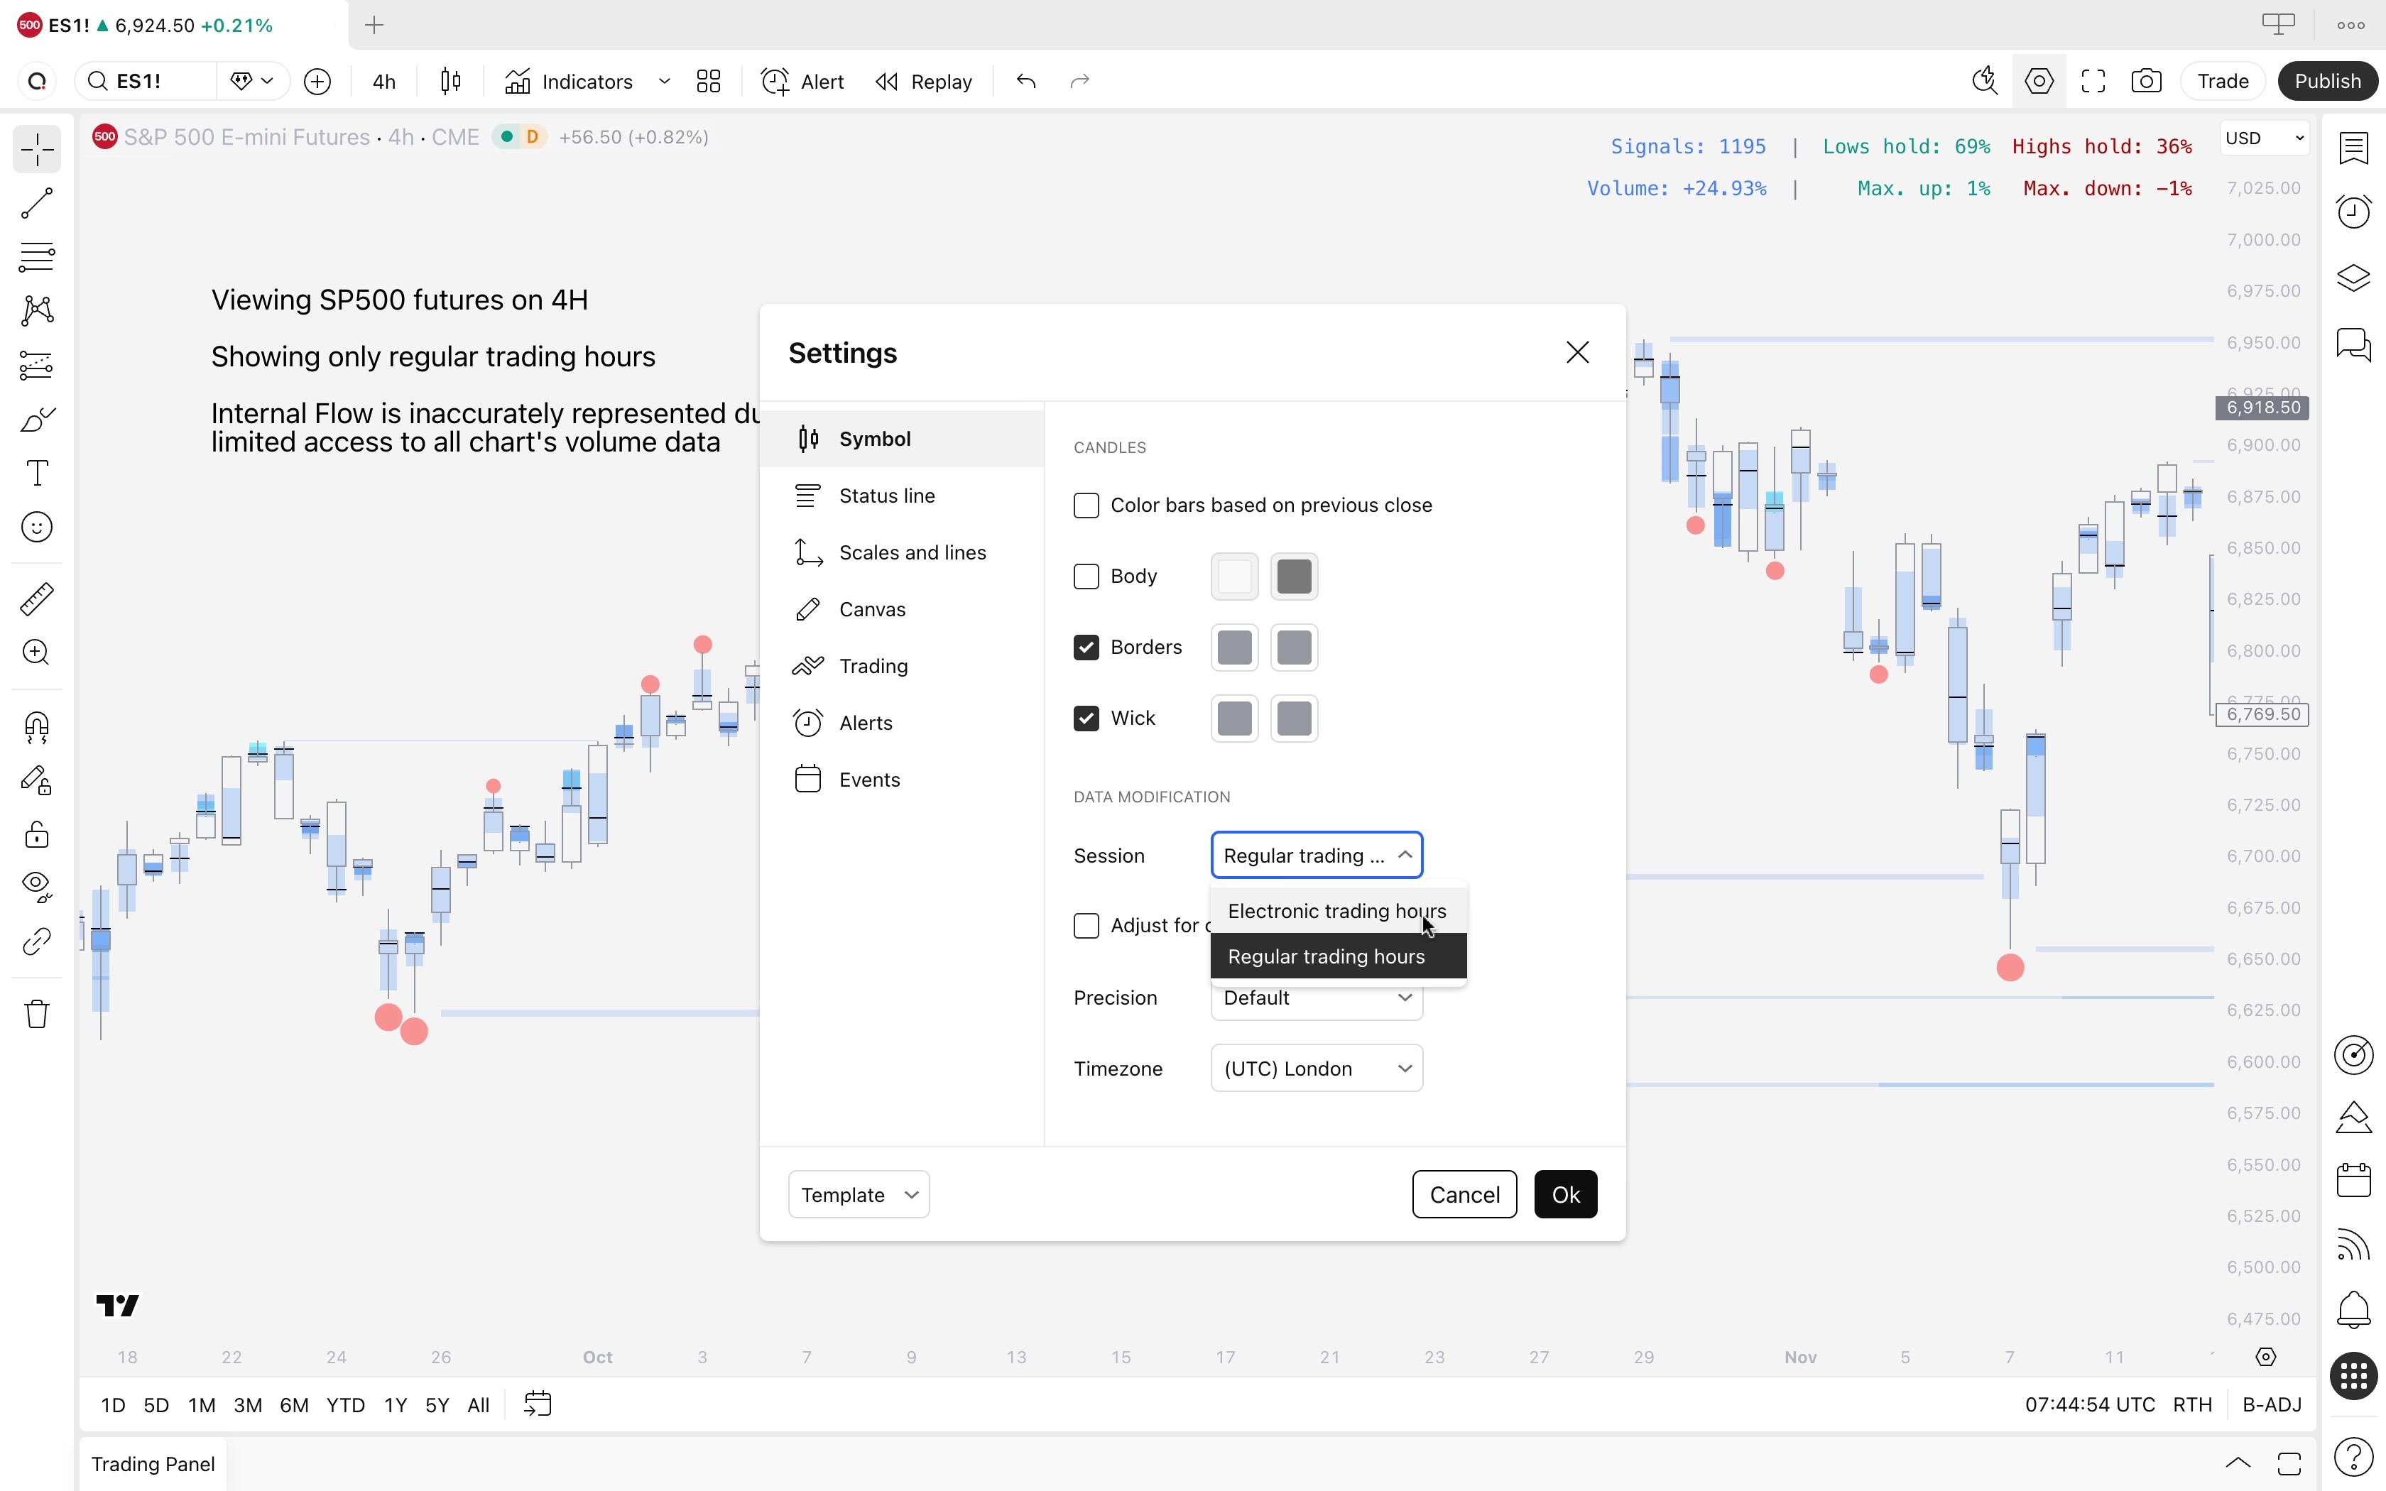Open the wick color swatch
This screenshot has height=1491, width=2386.
(1234, 718)
